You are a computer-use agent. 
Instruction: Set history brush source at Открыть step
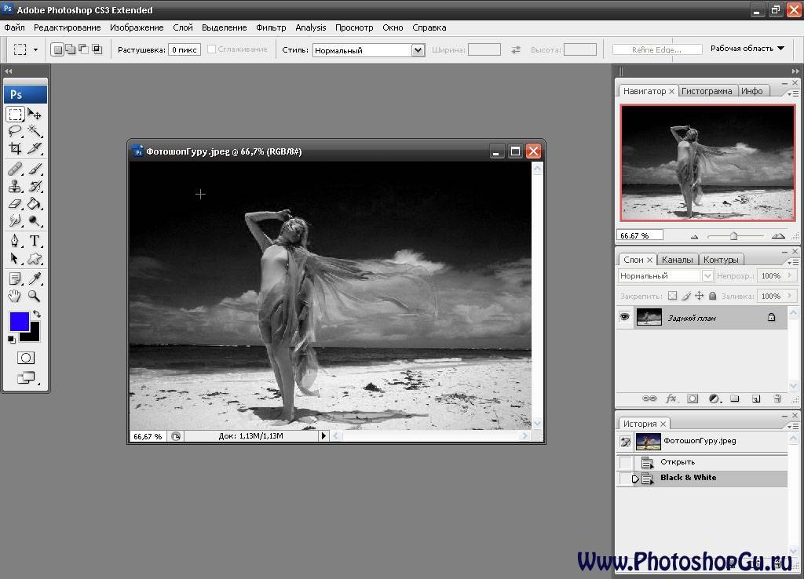(625, 462)
